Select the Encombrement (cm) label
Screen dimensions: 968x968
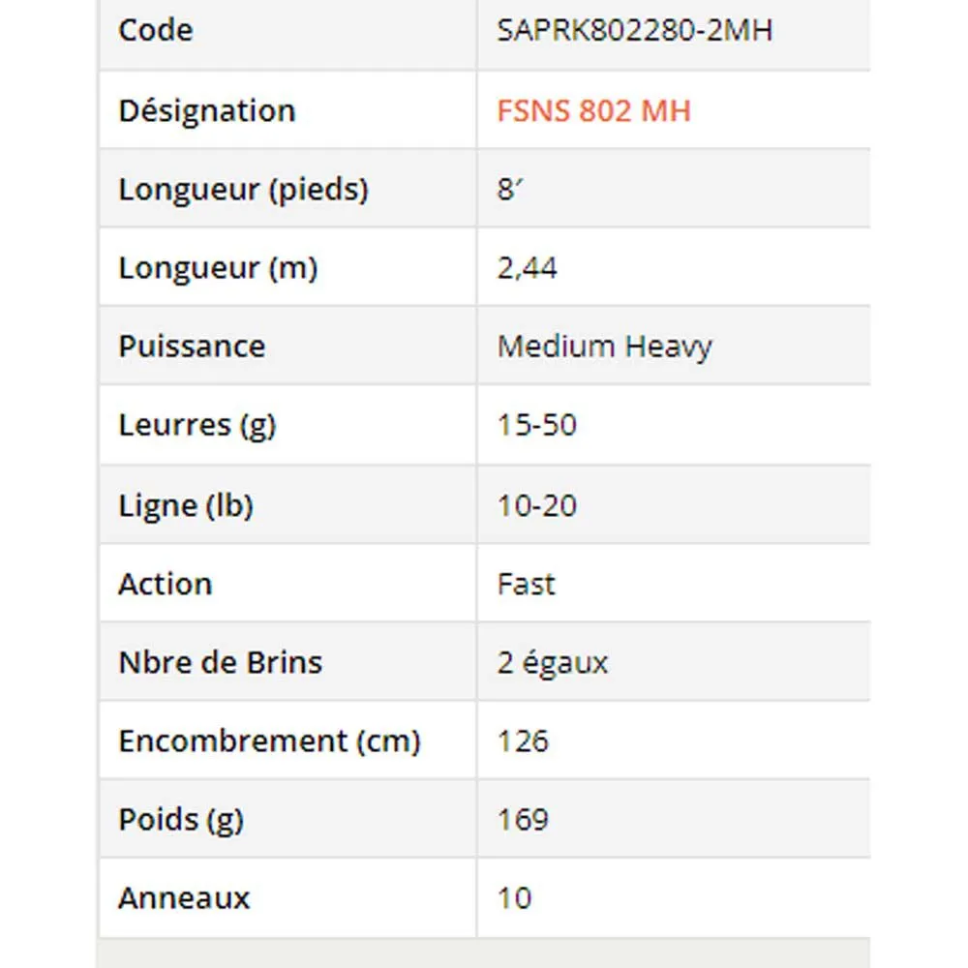269,741
